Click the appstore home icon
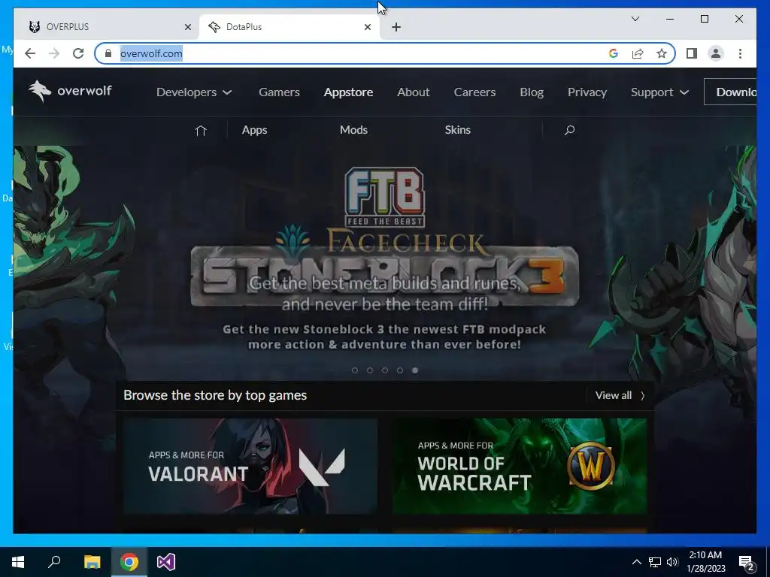This screenshot has height=577, width=770. click(200, 131)
